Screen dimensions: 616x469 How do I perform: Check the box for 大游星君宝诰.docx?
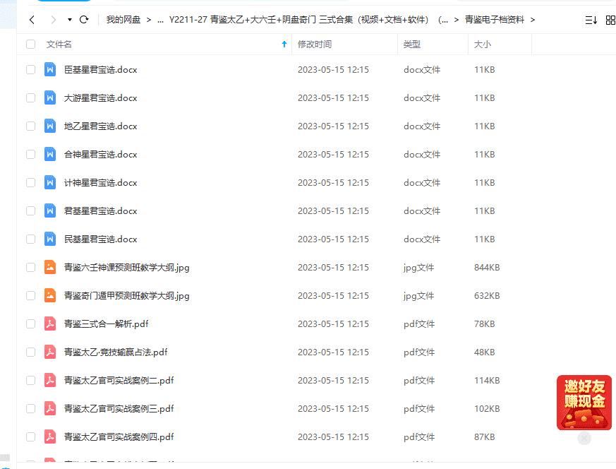(30, 98)
